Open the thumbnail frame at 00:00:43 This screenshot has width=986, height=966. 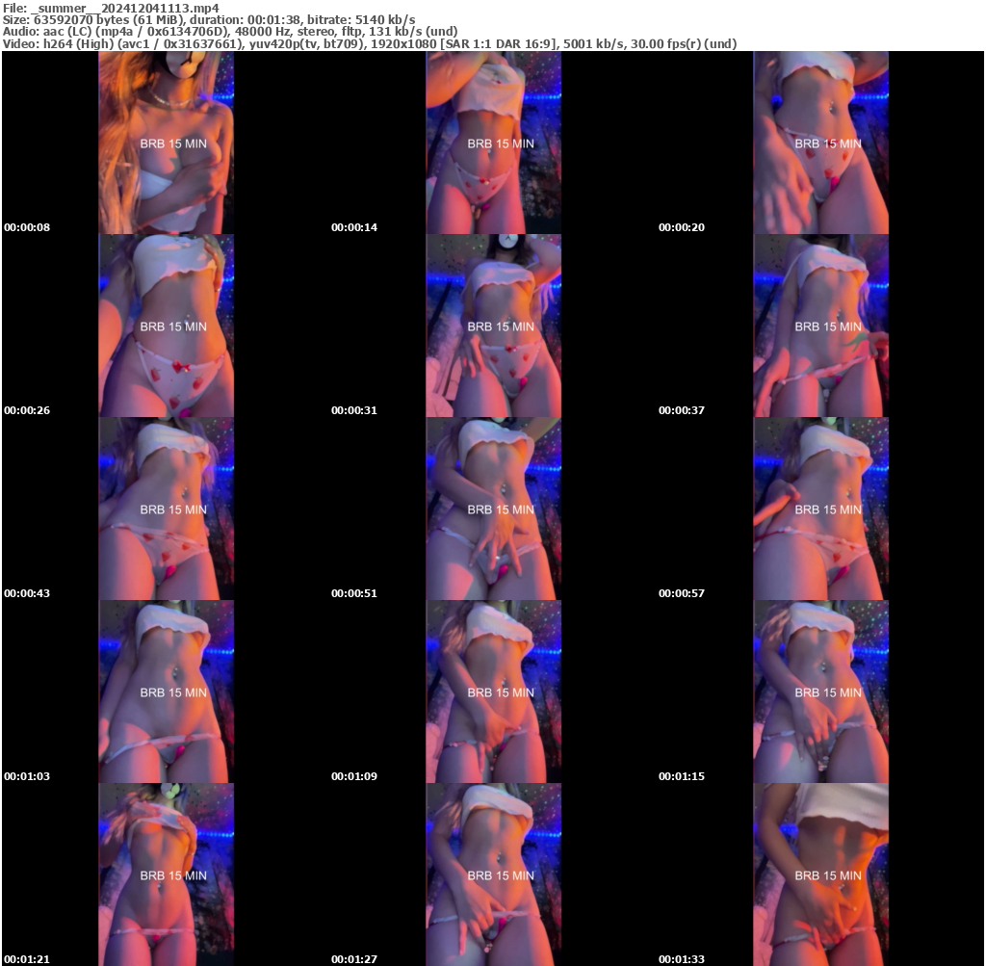[x=166, y=509]
